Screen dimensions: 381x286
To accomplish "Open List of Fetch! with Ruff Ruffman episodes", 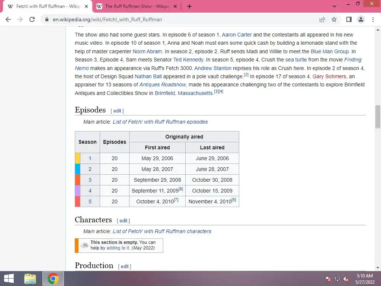I will coord(160,122).
